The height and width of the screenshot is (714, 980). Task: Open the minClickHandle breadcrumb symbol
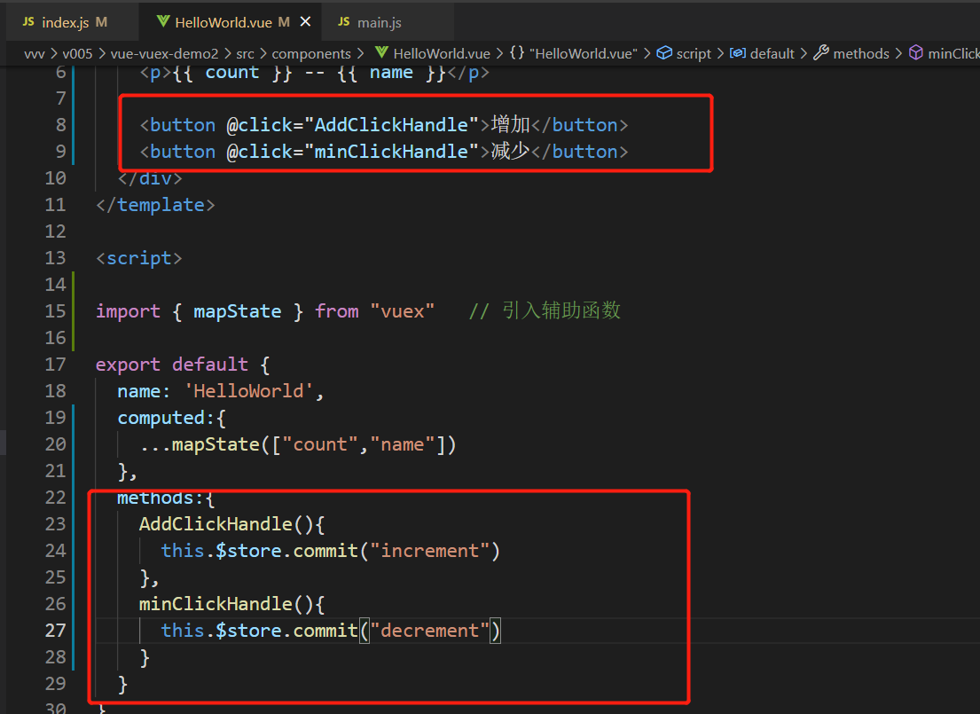(953, 54)
